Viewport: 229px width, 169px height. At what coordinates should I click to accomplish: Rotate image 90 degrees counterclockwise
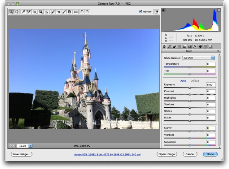82,12
